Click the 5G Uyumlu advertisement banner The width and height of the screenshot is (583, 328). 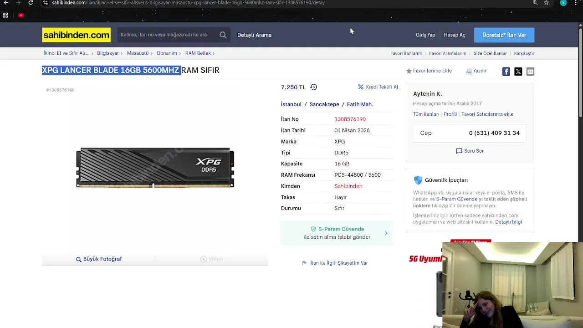tap(424, 259)
